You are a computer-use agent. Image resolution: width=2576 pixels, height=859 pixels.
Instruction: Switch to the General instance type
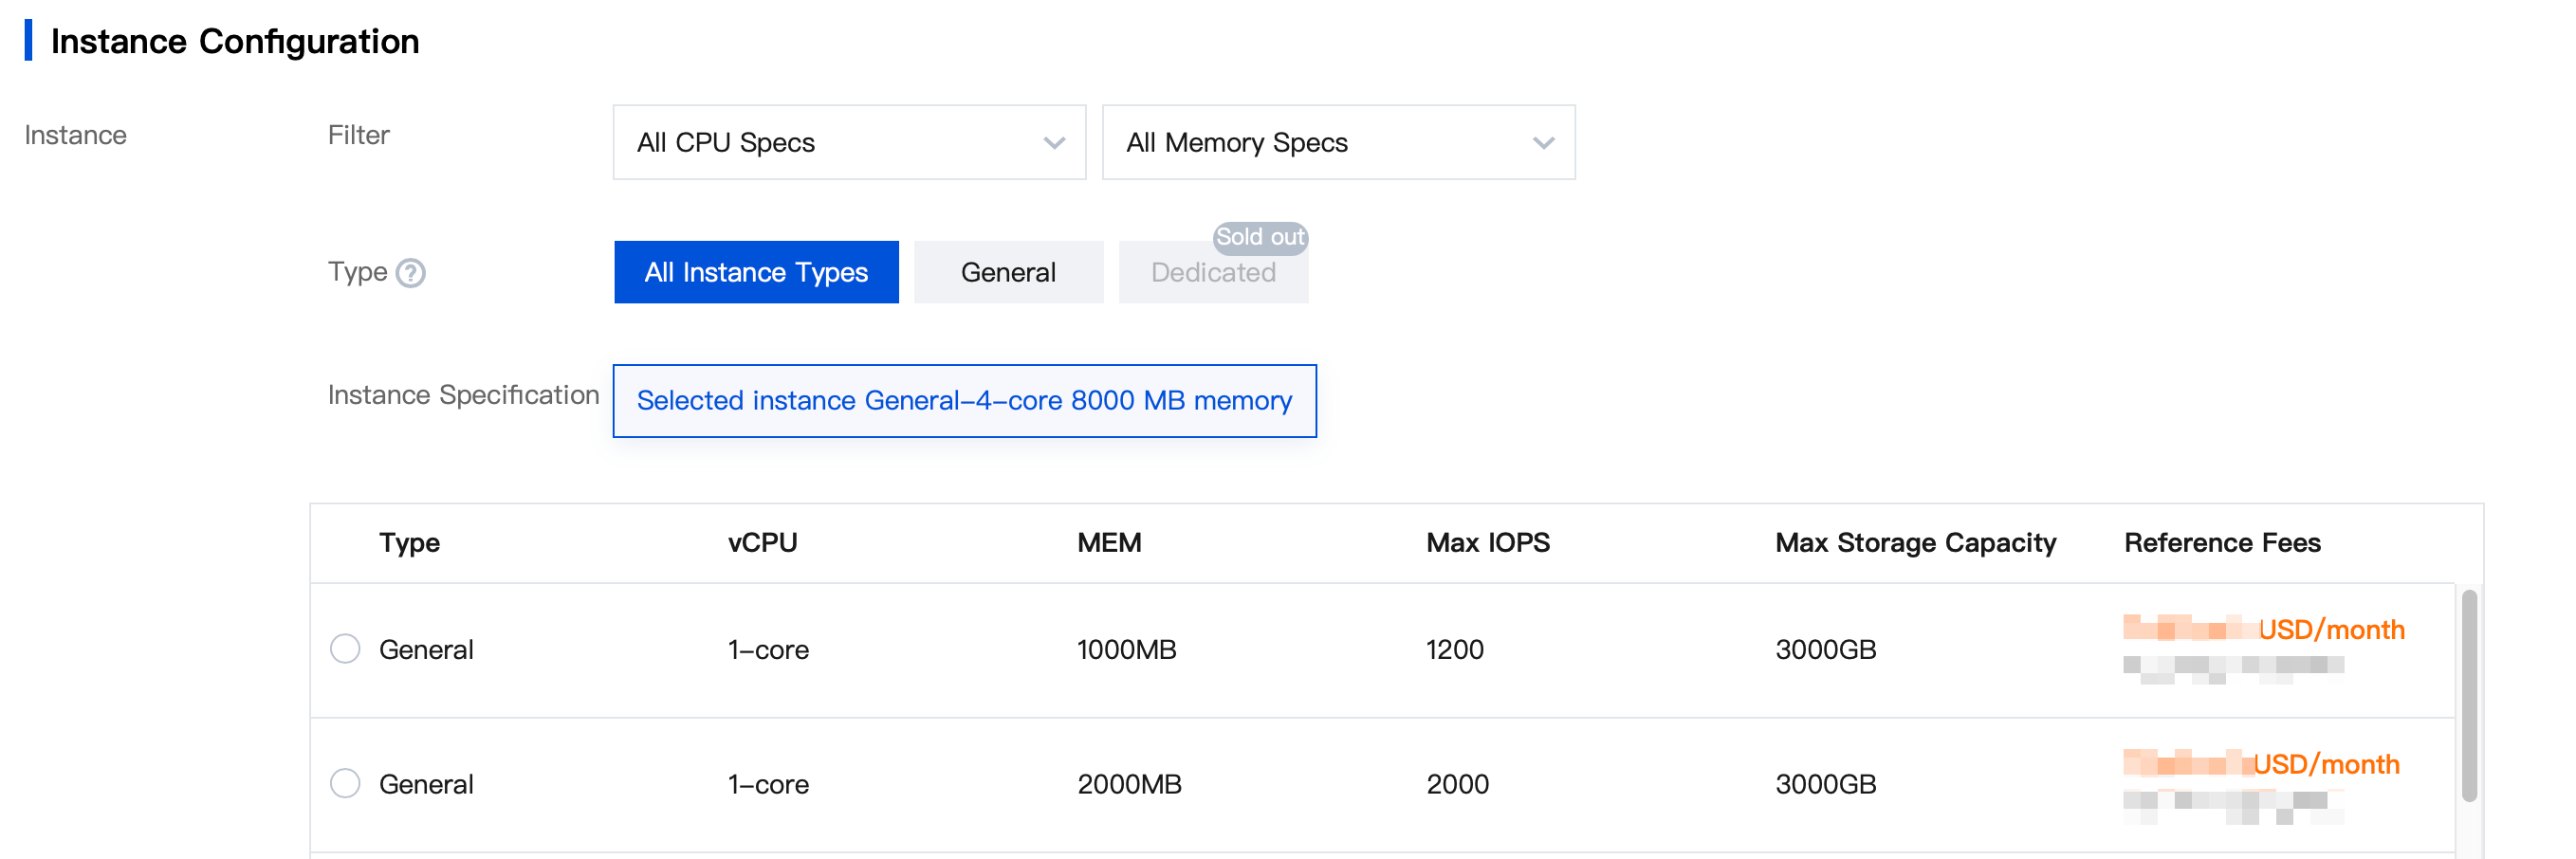tap(1008, 272)
